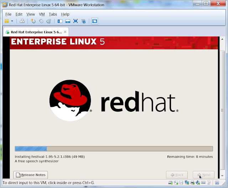Select the Red Hat Enterprise Linux 5 tab

pos(36,32)
